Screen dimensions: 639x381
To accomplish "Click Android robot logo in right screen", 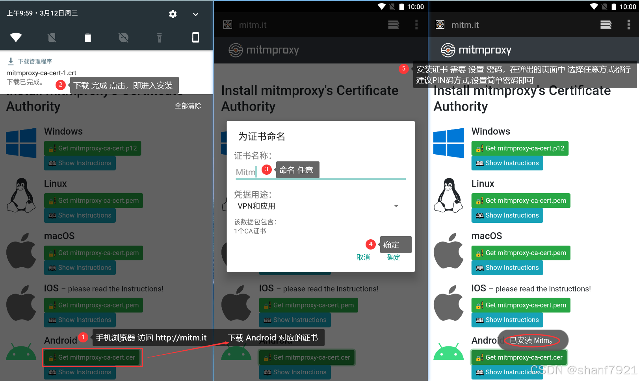I will click(x=449, y=351).
